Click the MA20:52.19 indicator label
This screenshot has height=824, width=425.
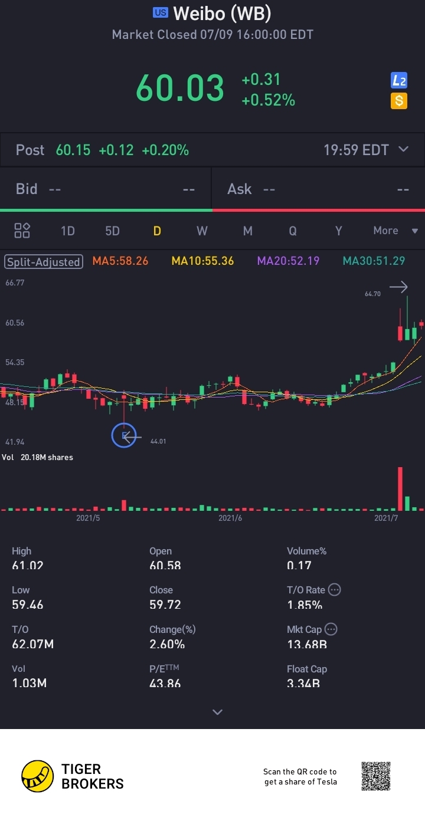click(x=288, y=261)
